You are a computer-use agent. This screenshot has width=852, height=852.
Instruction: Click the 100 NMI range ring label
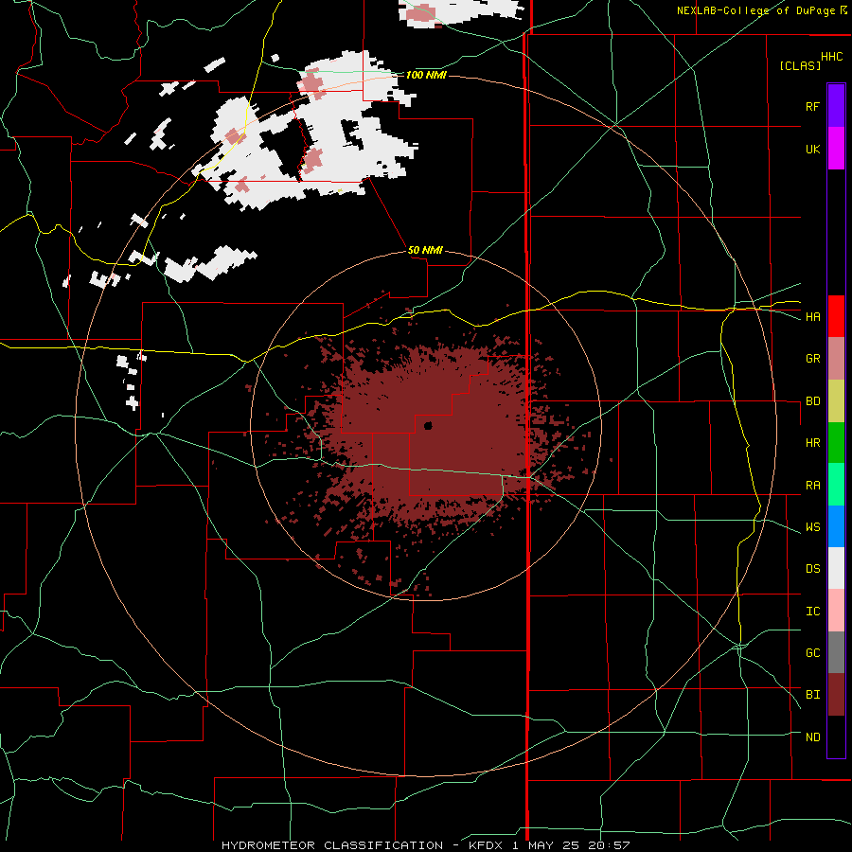(x=426, y=75)
